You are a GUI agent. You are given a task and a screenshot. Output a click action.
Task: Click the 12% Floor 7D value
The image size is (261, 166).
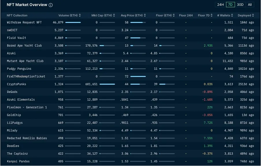click(210, 161)
